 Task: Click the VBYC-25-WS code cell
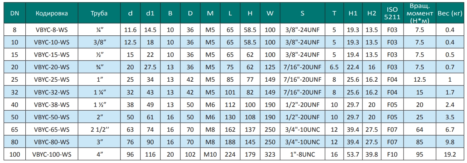point(52,80)
